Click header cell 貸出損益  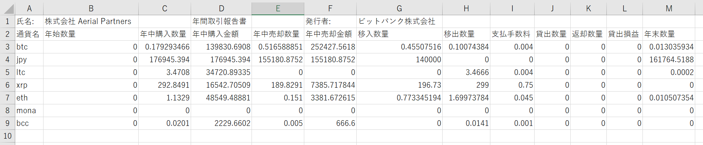(624, 34)
